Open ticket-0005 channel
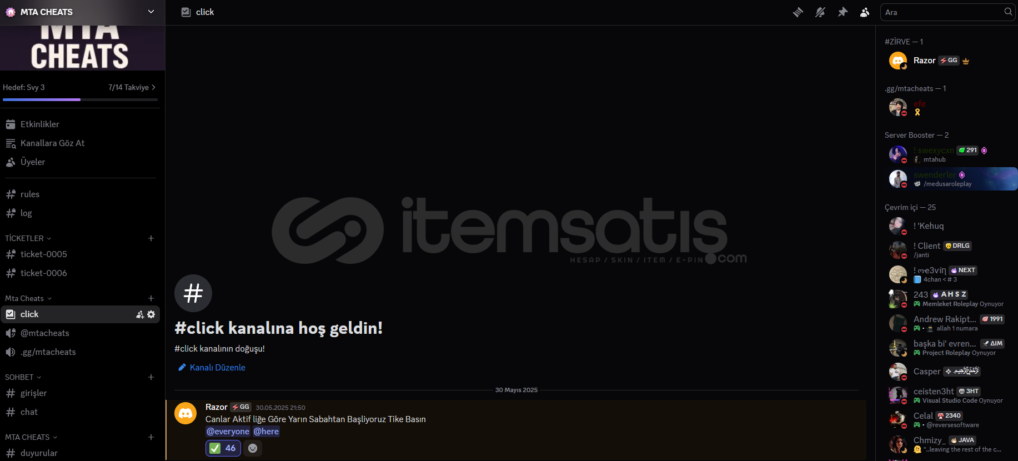 click(80, 254)
